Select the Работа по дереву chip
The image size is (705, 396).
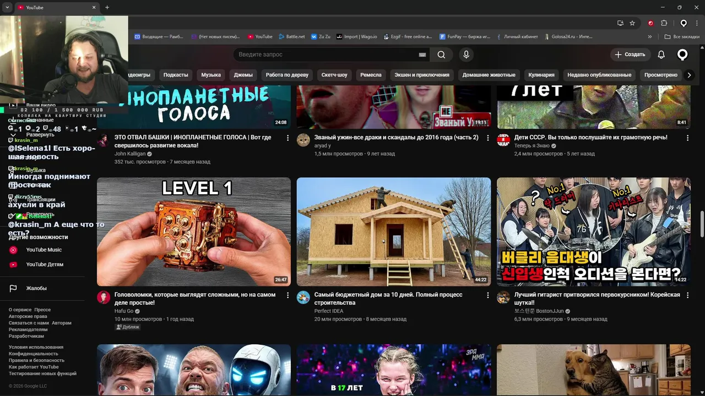[x=287, y=75]
